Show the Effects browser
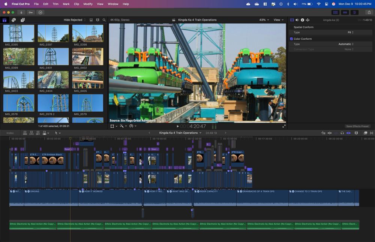Viewport: 375px width, 242px height. tap(365, 133)
